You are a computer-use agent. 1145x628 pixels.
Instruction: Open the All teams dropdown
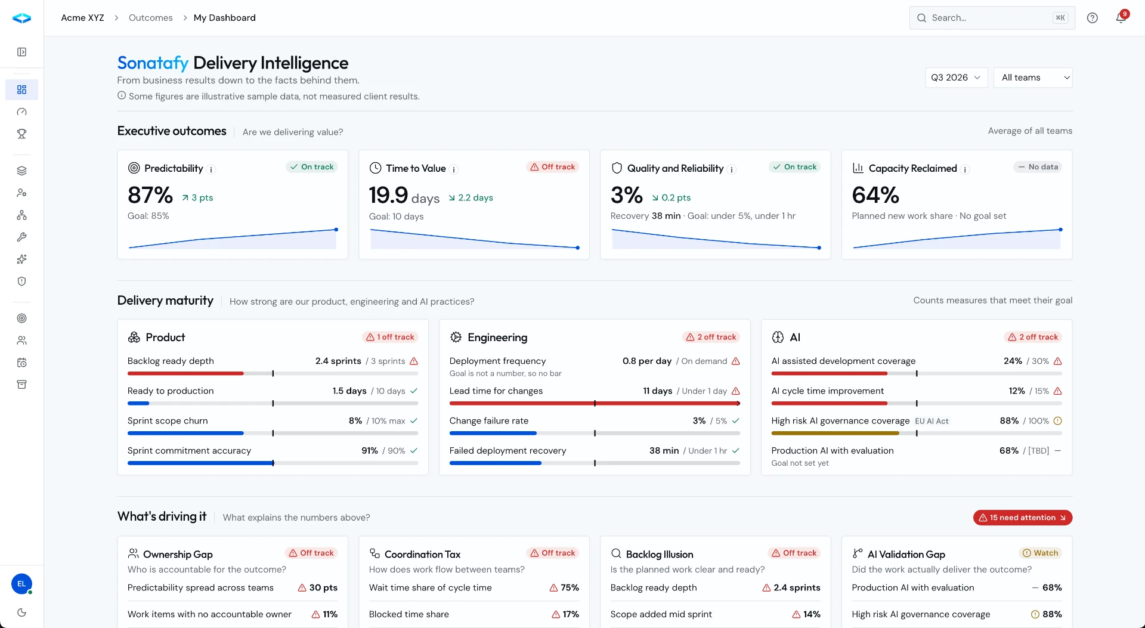point(1033,78)
